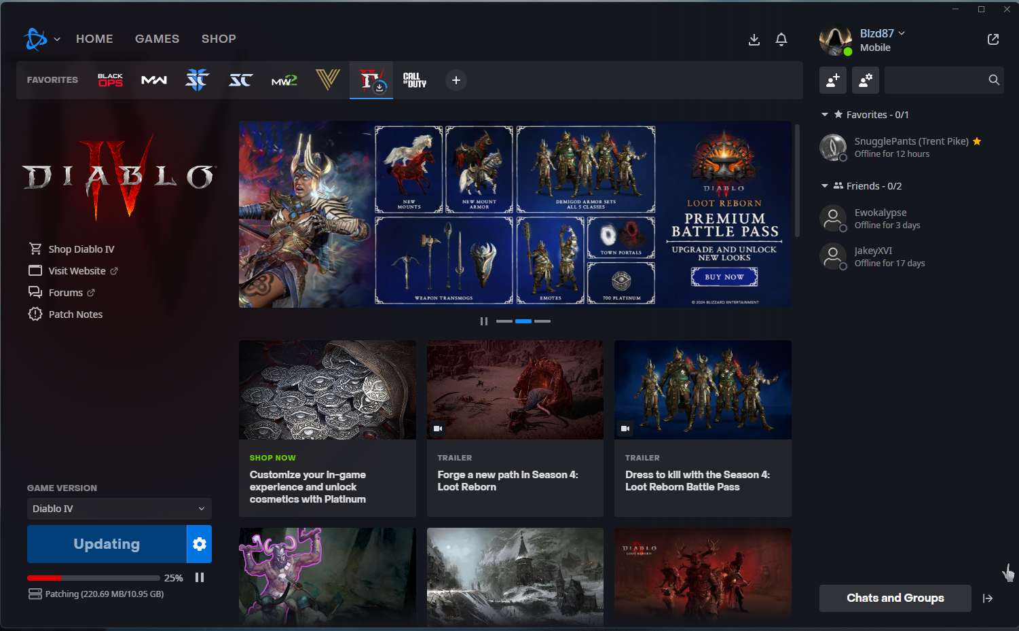
Task: Open the Black Ops game icon
Action: click(x=110, y=80)
